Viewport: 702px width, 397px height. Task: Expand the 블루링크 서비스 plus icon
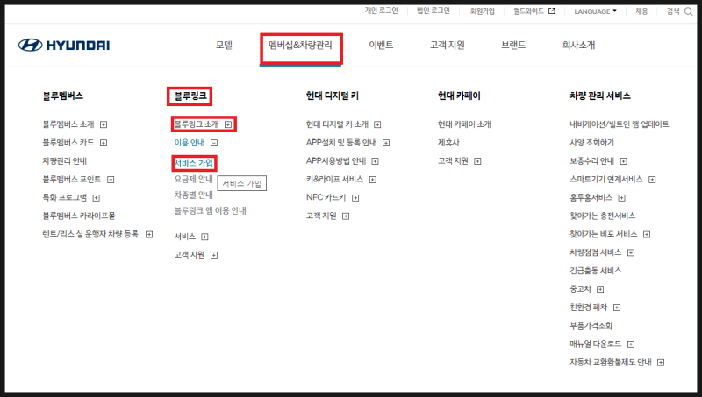[204, 237]
